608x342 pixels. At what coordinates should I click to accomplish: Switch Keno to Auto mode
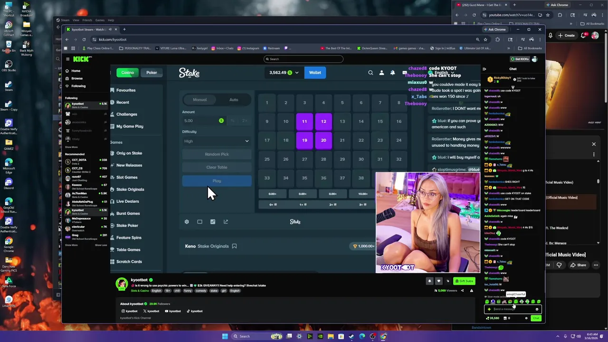(x=234, y=100)
